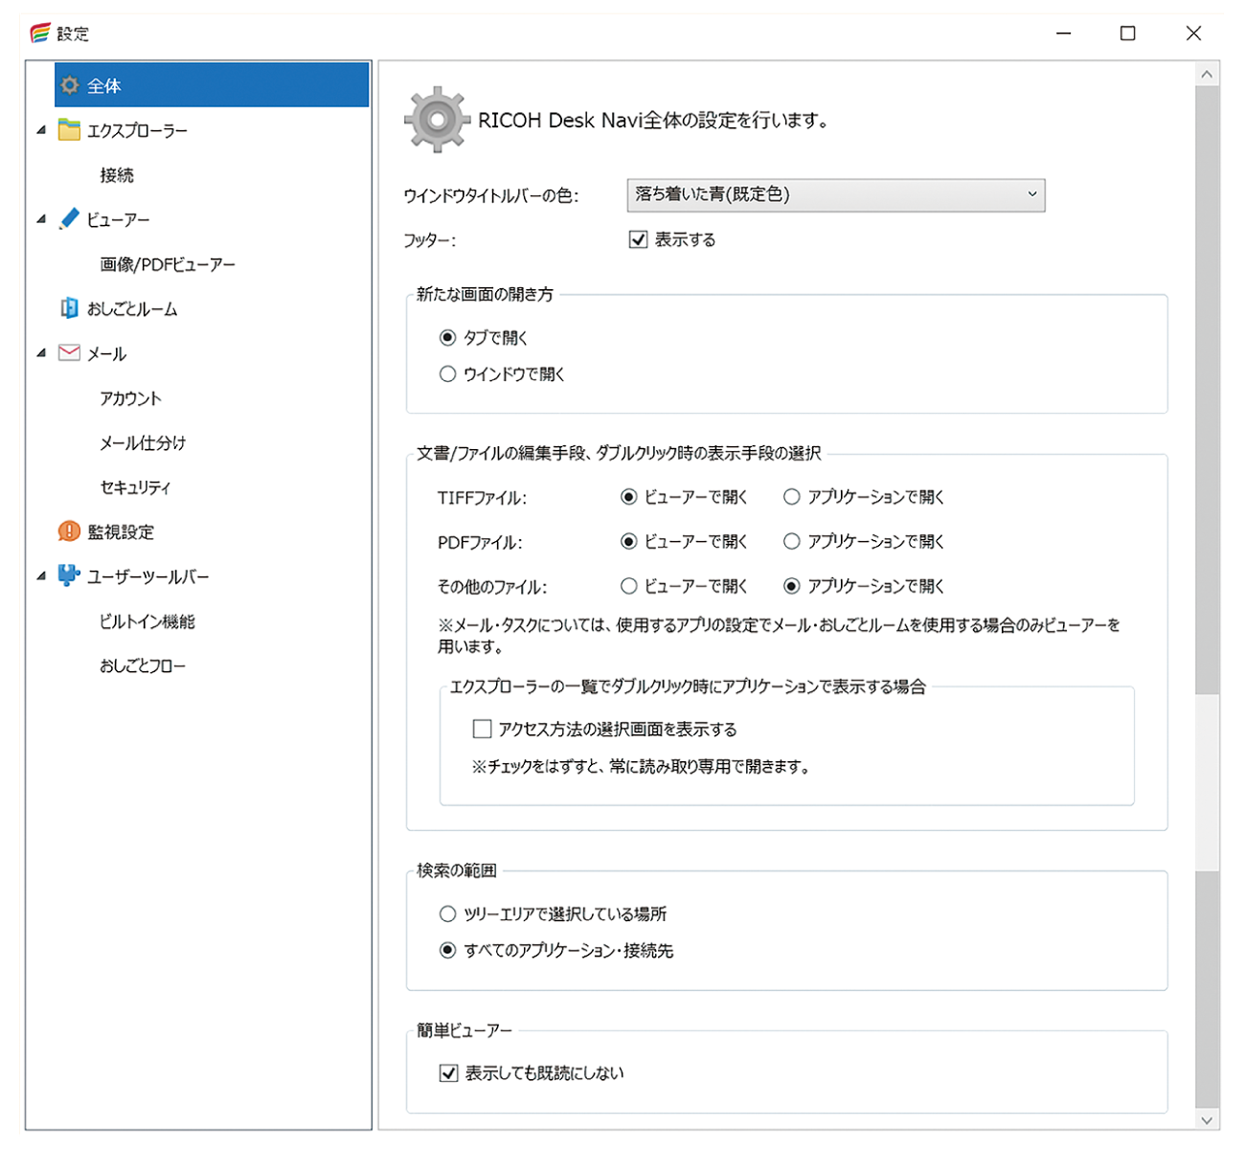
Task: Choose ビューアーで開く for その他のファイル
Action: point(628,586)
